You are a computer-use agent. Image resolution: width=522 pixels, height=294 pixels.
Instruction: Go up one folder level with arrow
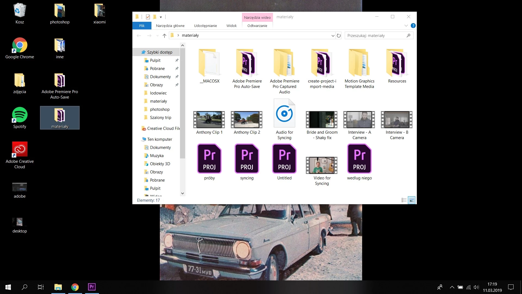click(x=164, y=36)
